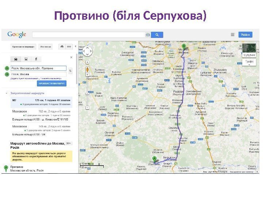Select driving car travel mode
Viewport: 263px width, 197px height.
click(x=16, y=59)
